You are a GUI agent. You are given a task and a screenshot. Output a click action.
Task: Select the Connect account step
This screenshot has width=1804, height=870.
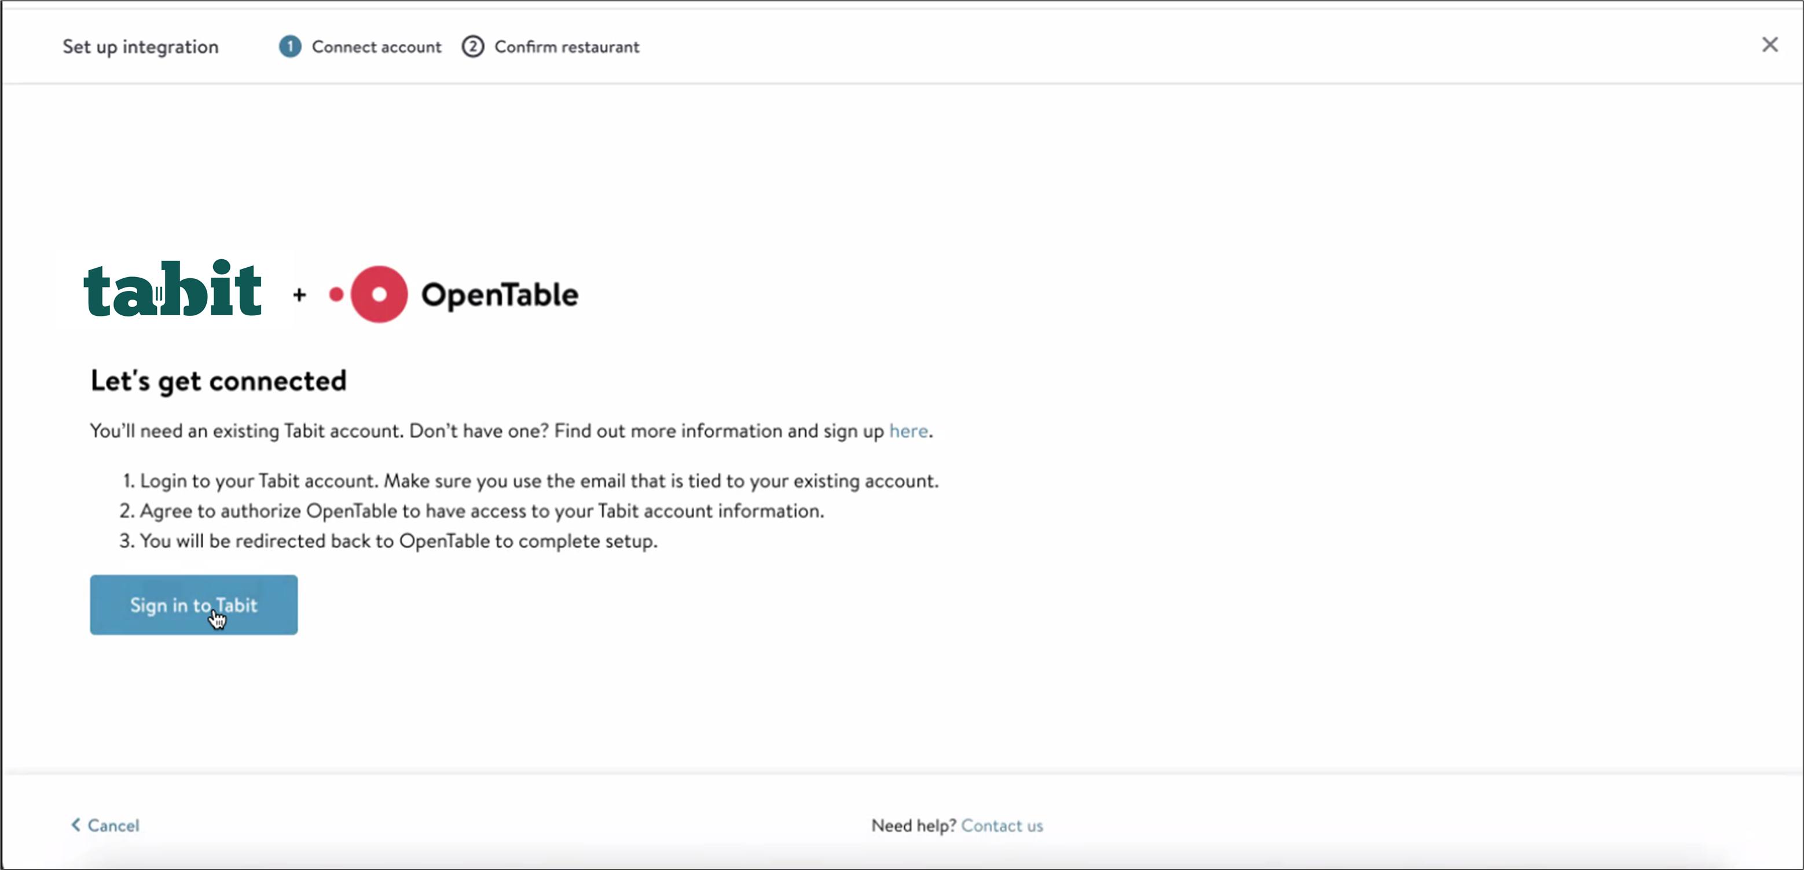(x=376, y=47)
